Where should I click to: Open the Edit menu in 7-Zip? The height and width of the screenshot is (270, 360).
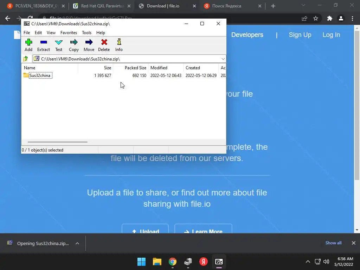(38, 33)
